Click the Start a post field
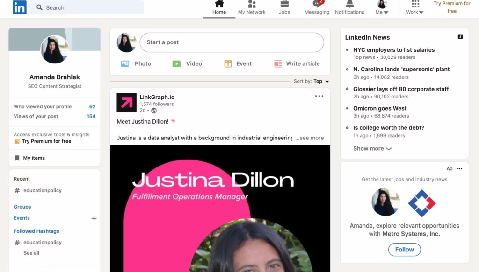 pos(232,42)
